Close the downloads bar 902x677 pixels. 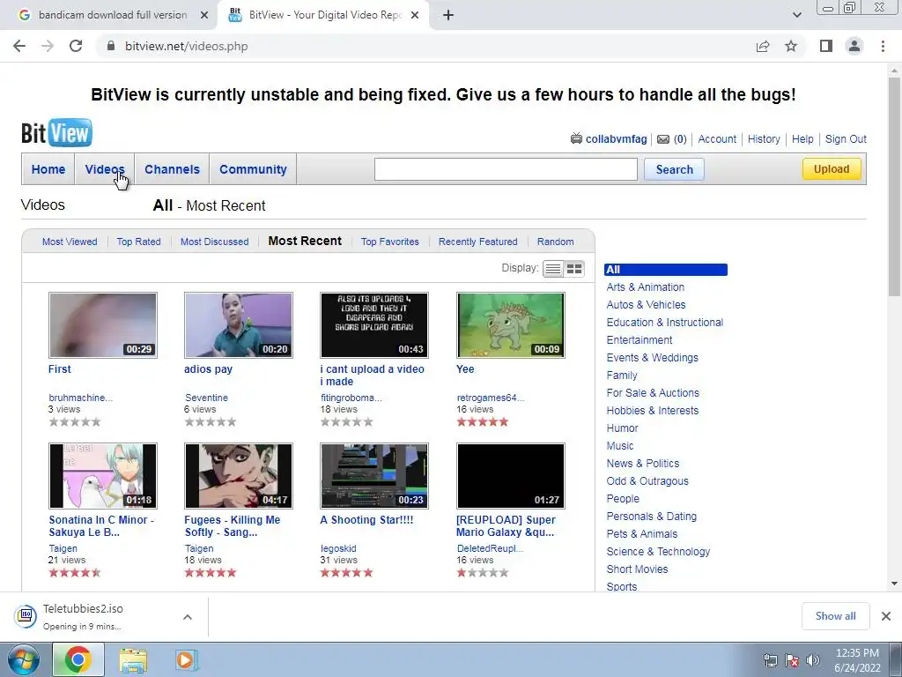pyautogui.click(x=886, y=616)
